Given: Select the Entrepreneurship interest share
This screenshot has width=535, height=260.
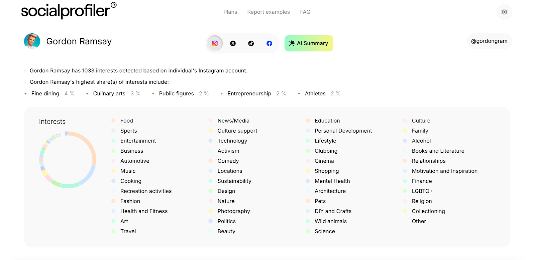Looking at the screenshot, I should [253, 94].
